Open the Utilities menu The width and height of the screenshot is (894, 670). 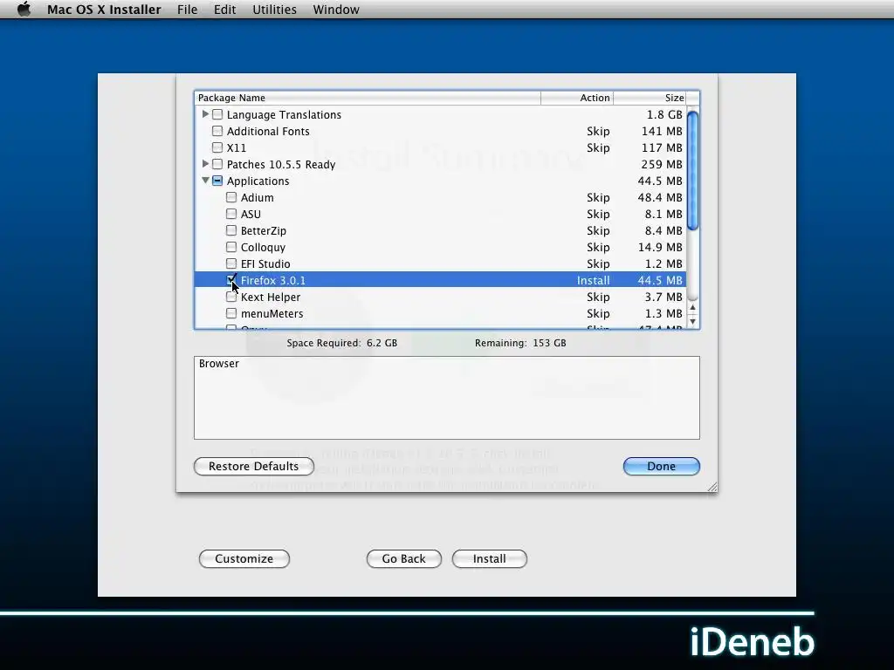(274, 10)
